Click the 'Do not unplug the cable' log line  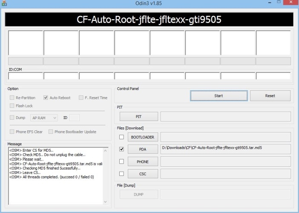click(x=47, y=155)
